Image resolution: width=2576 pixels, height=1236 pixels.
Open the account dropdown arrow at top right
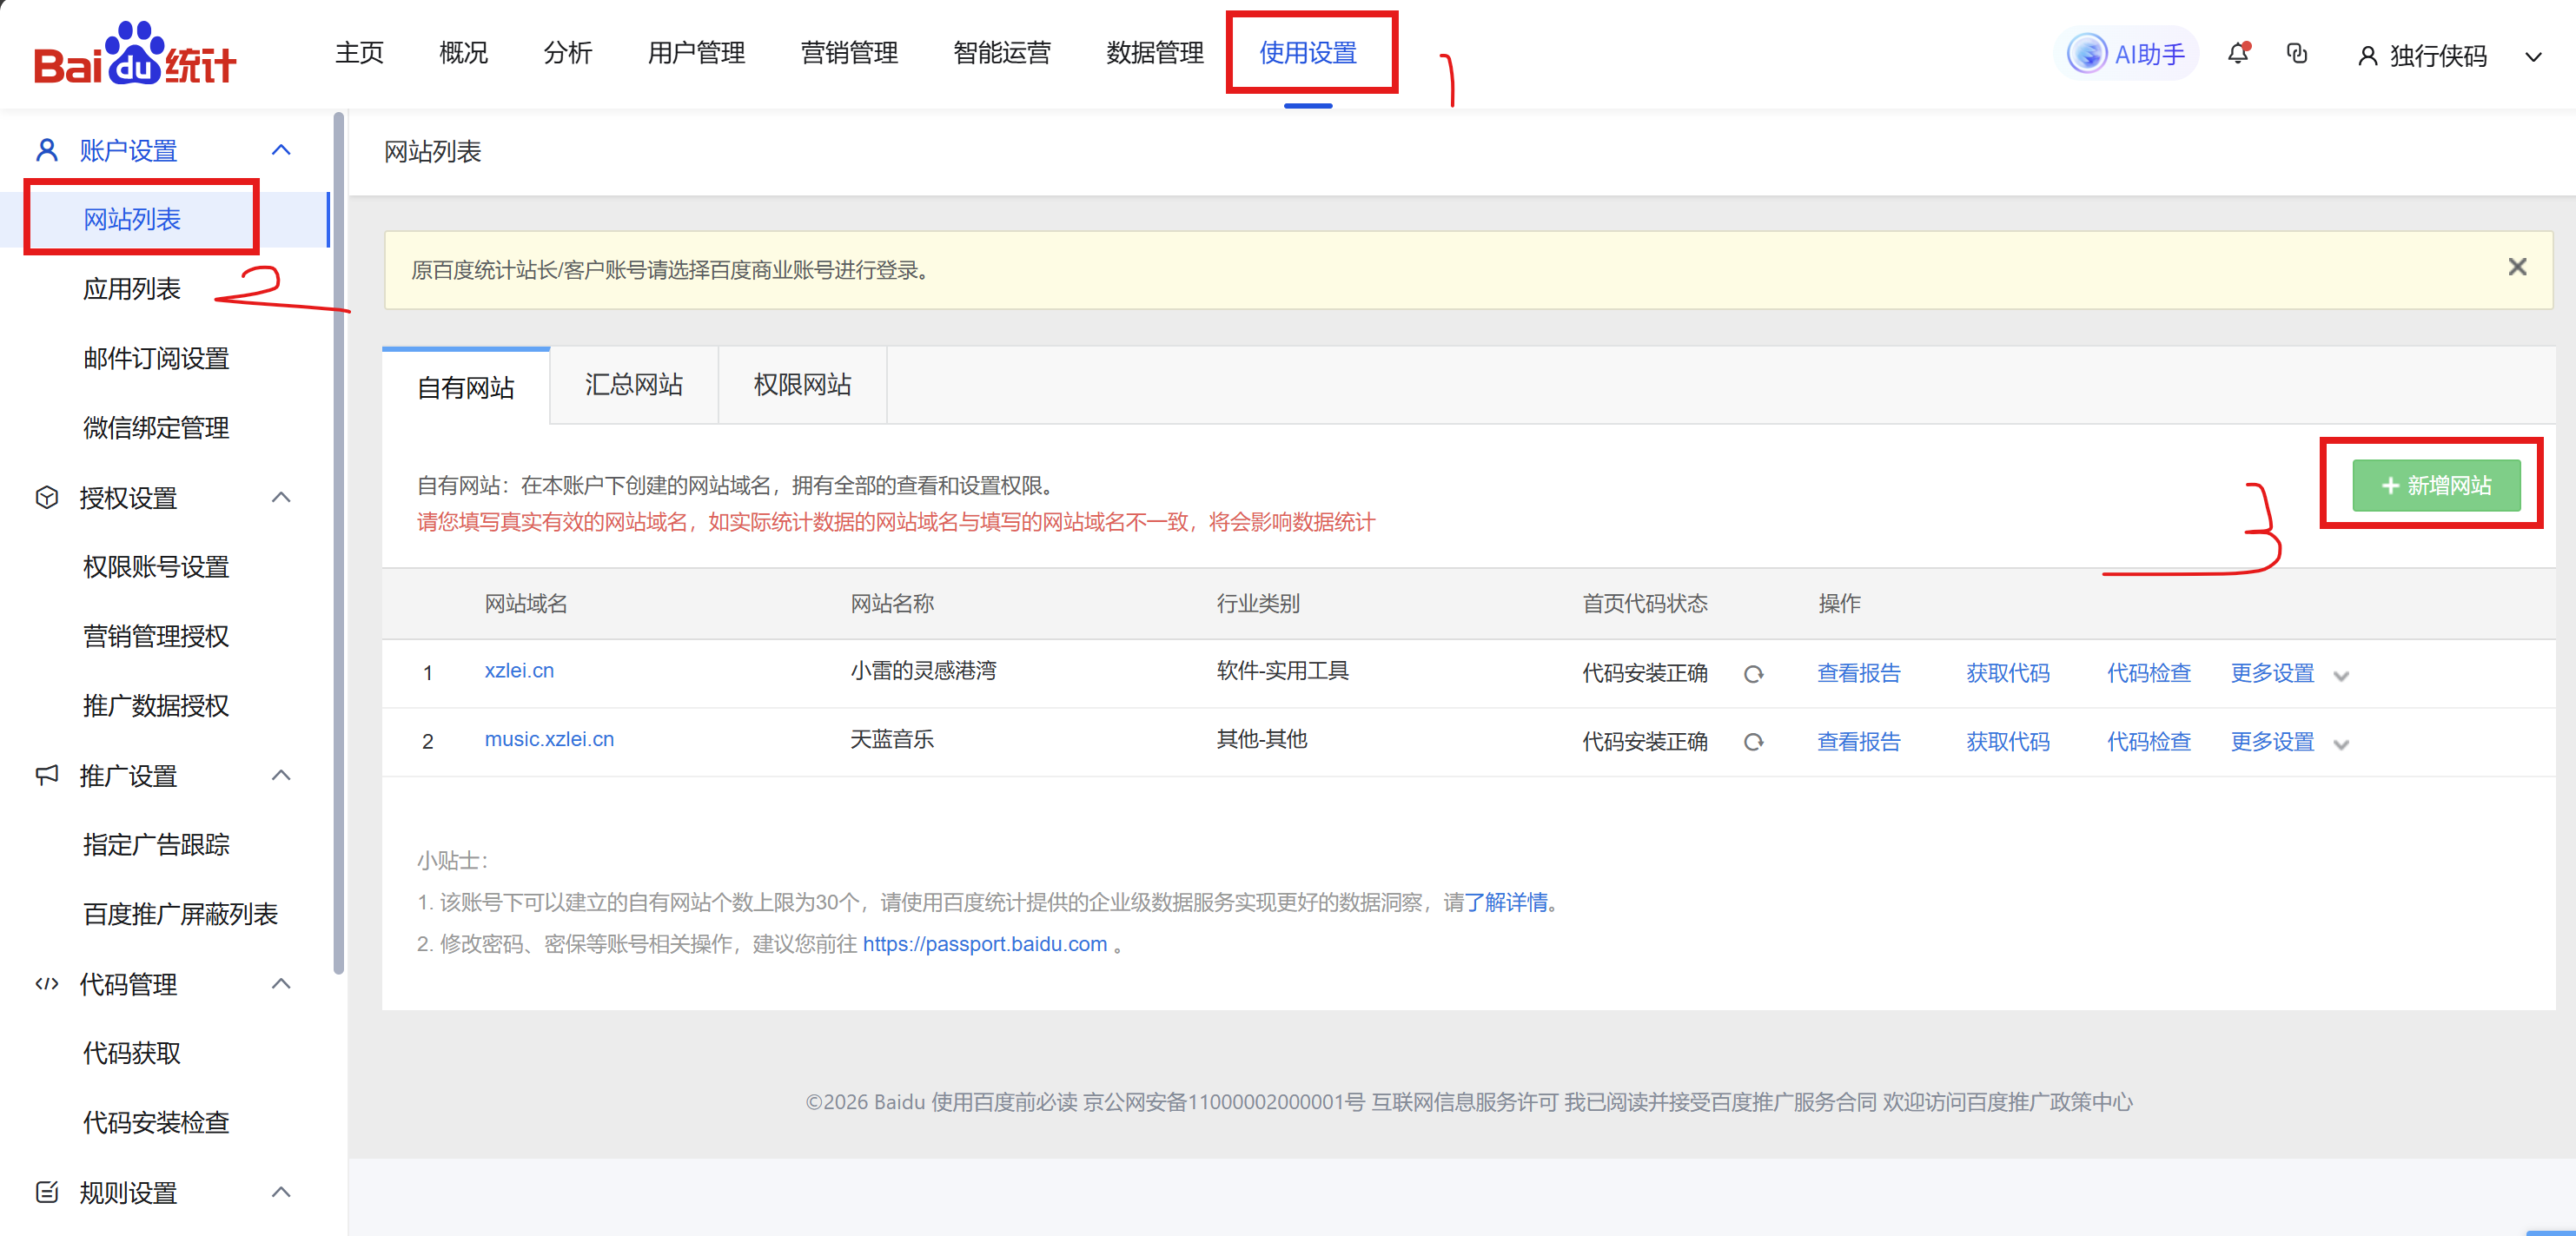(2532, 57)
